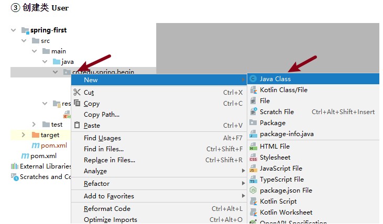The width and height of the screenshot is (383, 224).
Task: Open the Analyze submenu
Action: 159,171
